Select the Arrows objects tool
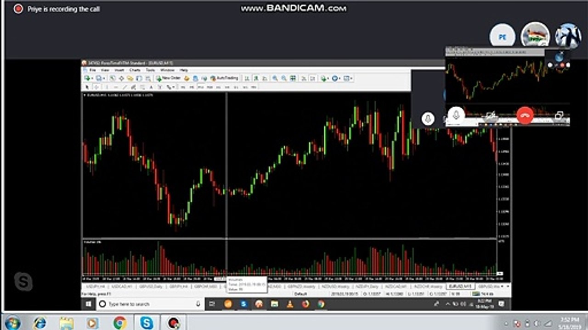The height and width of the screenshot is (330, 588). click(169, 87)
